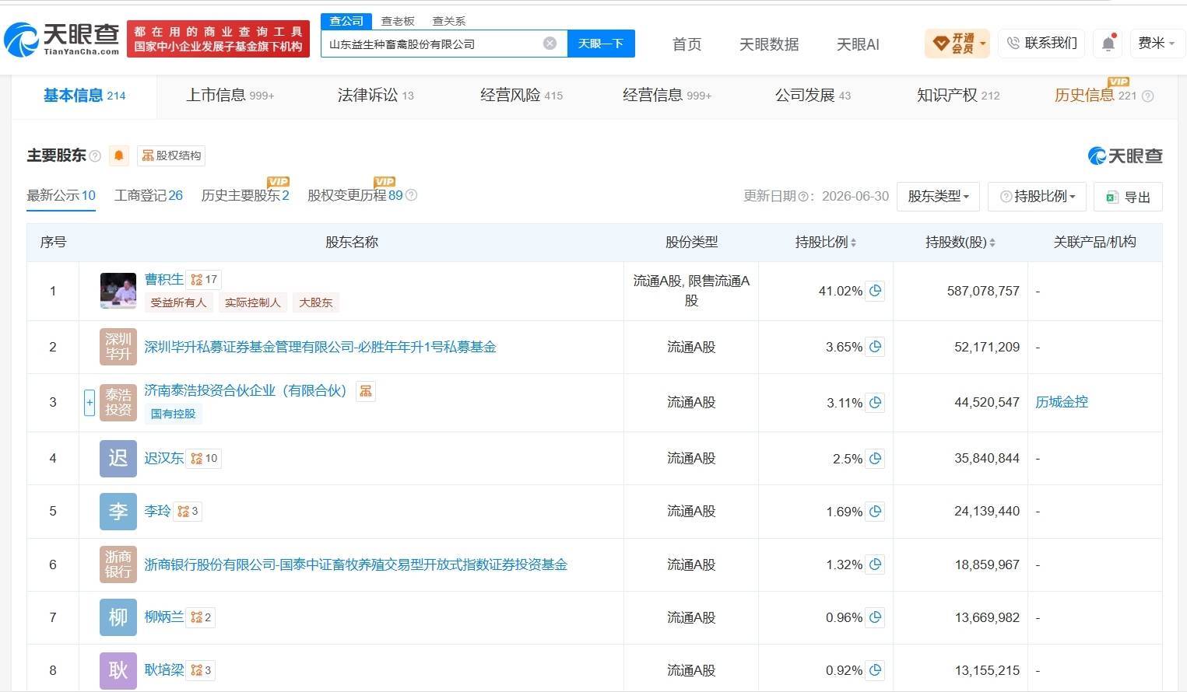Image resolution: width=1187 pixels, height=692 pixels.
Task: Switch to the 查老板 search tab
Action: 398,21
